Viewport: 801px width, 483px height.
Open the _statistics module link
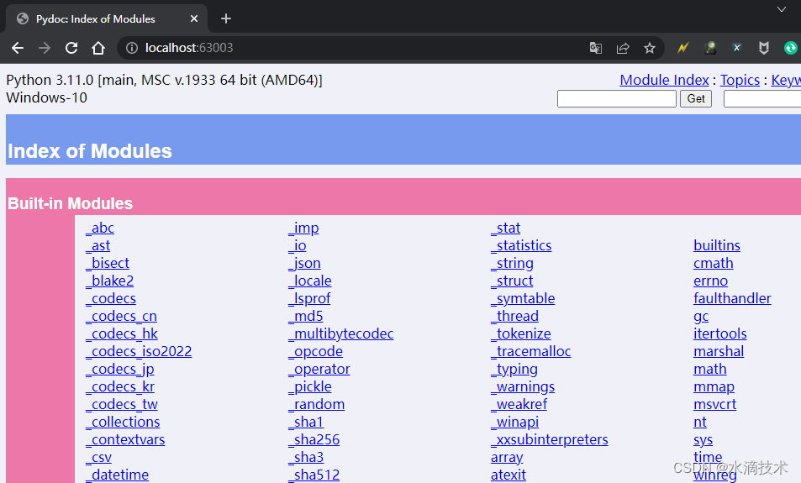pyautogui.click(x=521, y=245)
